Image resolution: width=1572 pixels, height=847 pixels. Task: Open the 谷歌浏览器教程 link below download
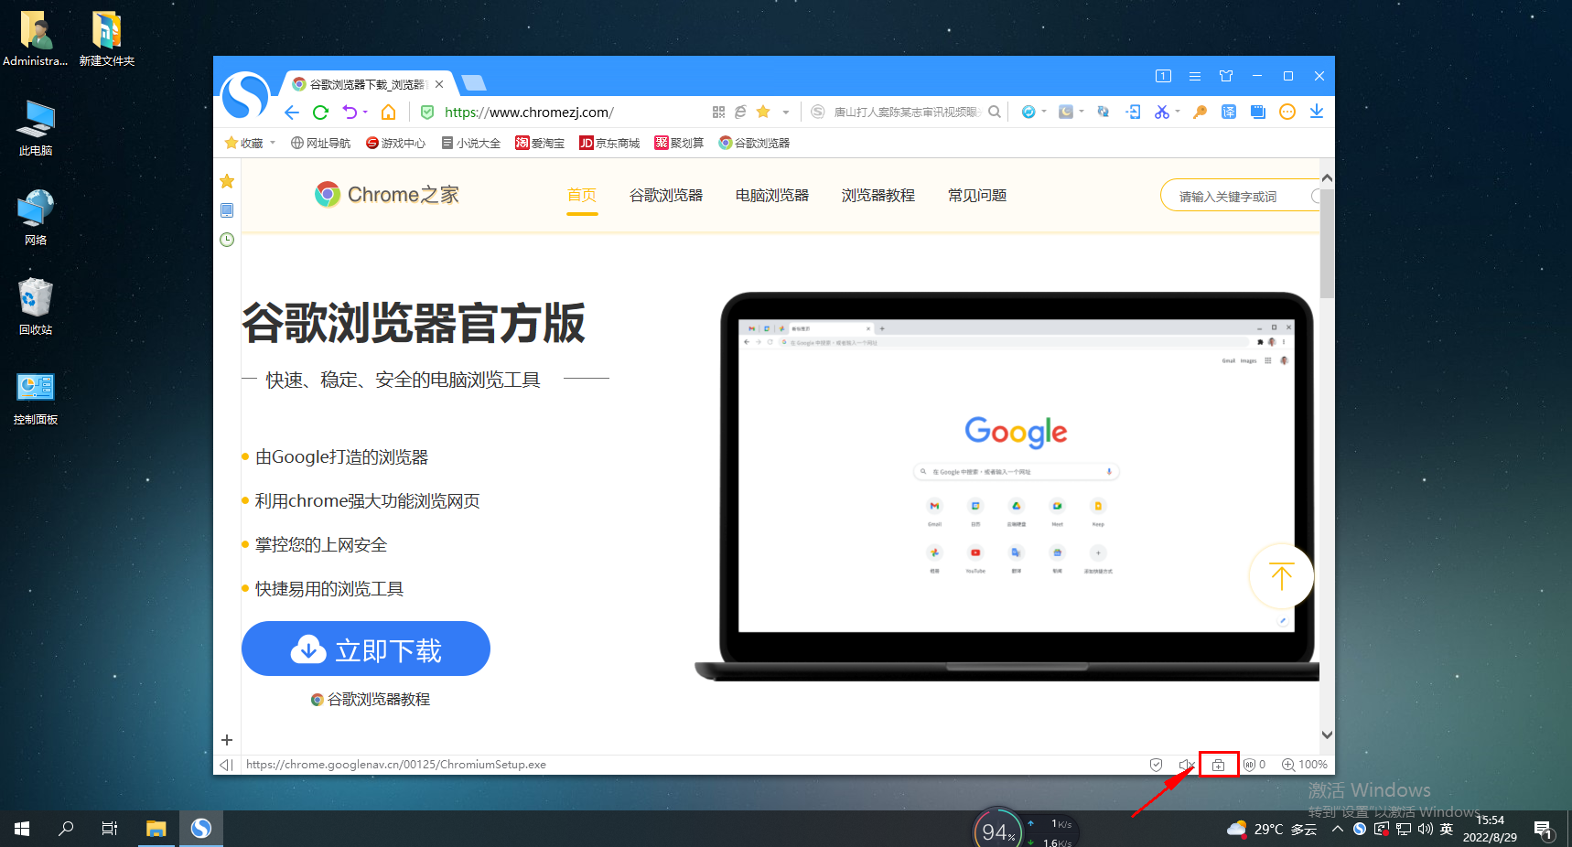coord(371,700)
